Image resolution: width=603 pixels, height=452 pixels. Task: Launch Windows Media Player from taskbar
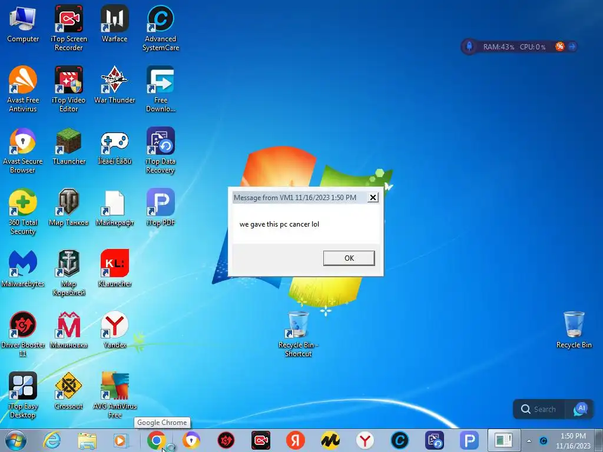point(121,440)
